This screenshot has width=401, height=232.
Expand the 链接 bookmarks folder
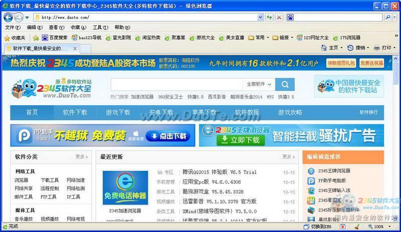[283, 38]
